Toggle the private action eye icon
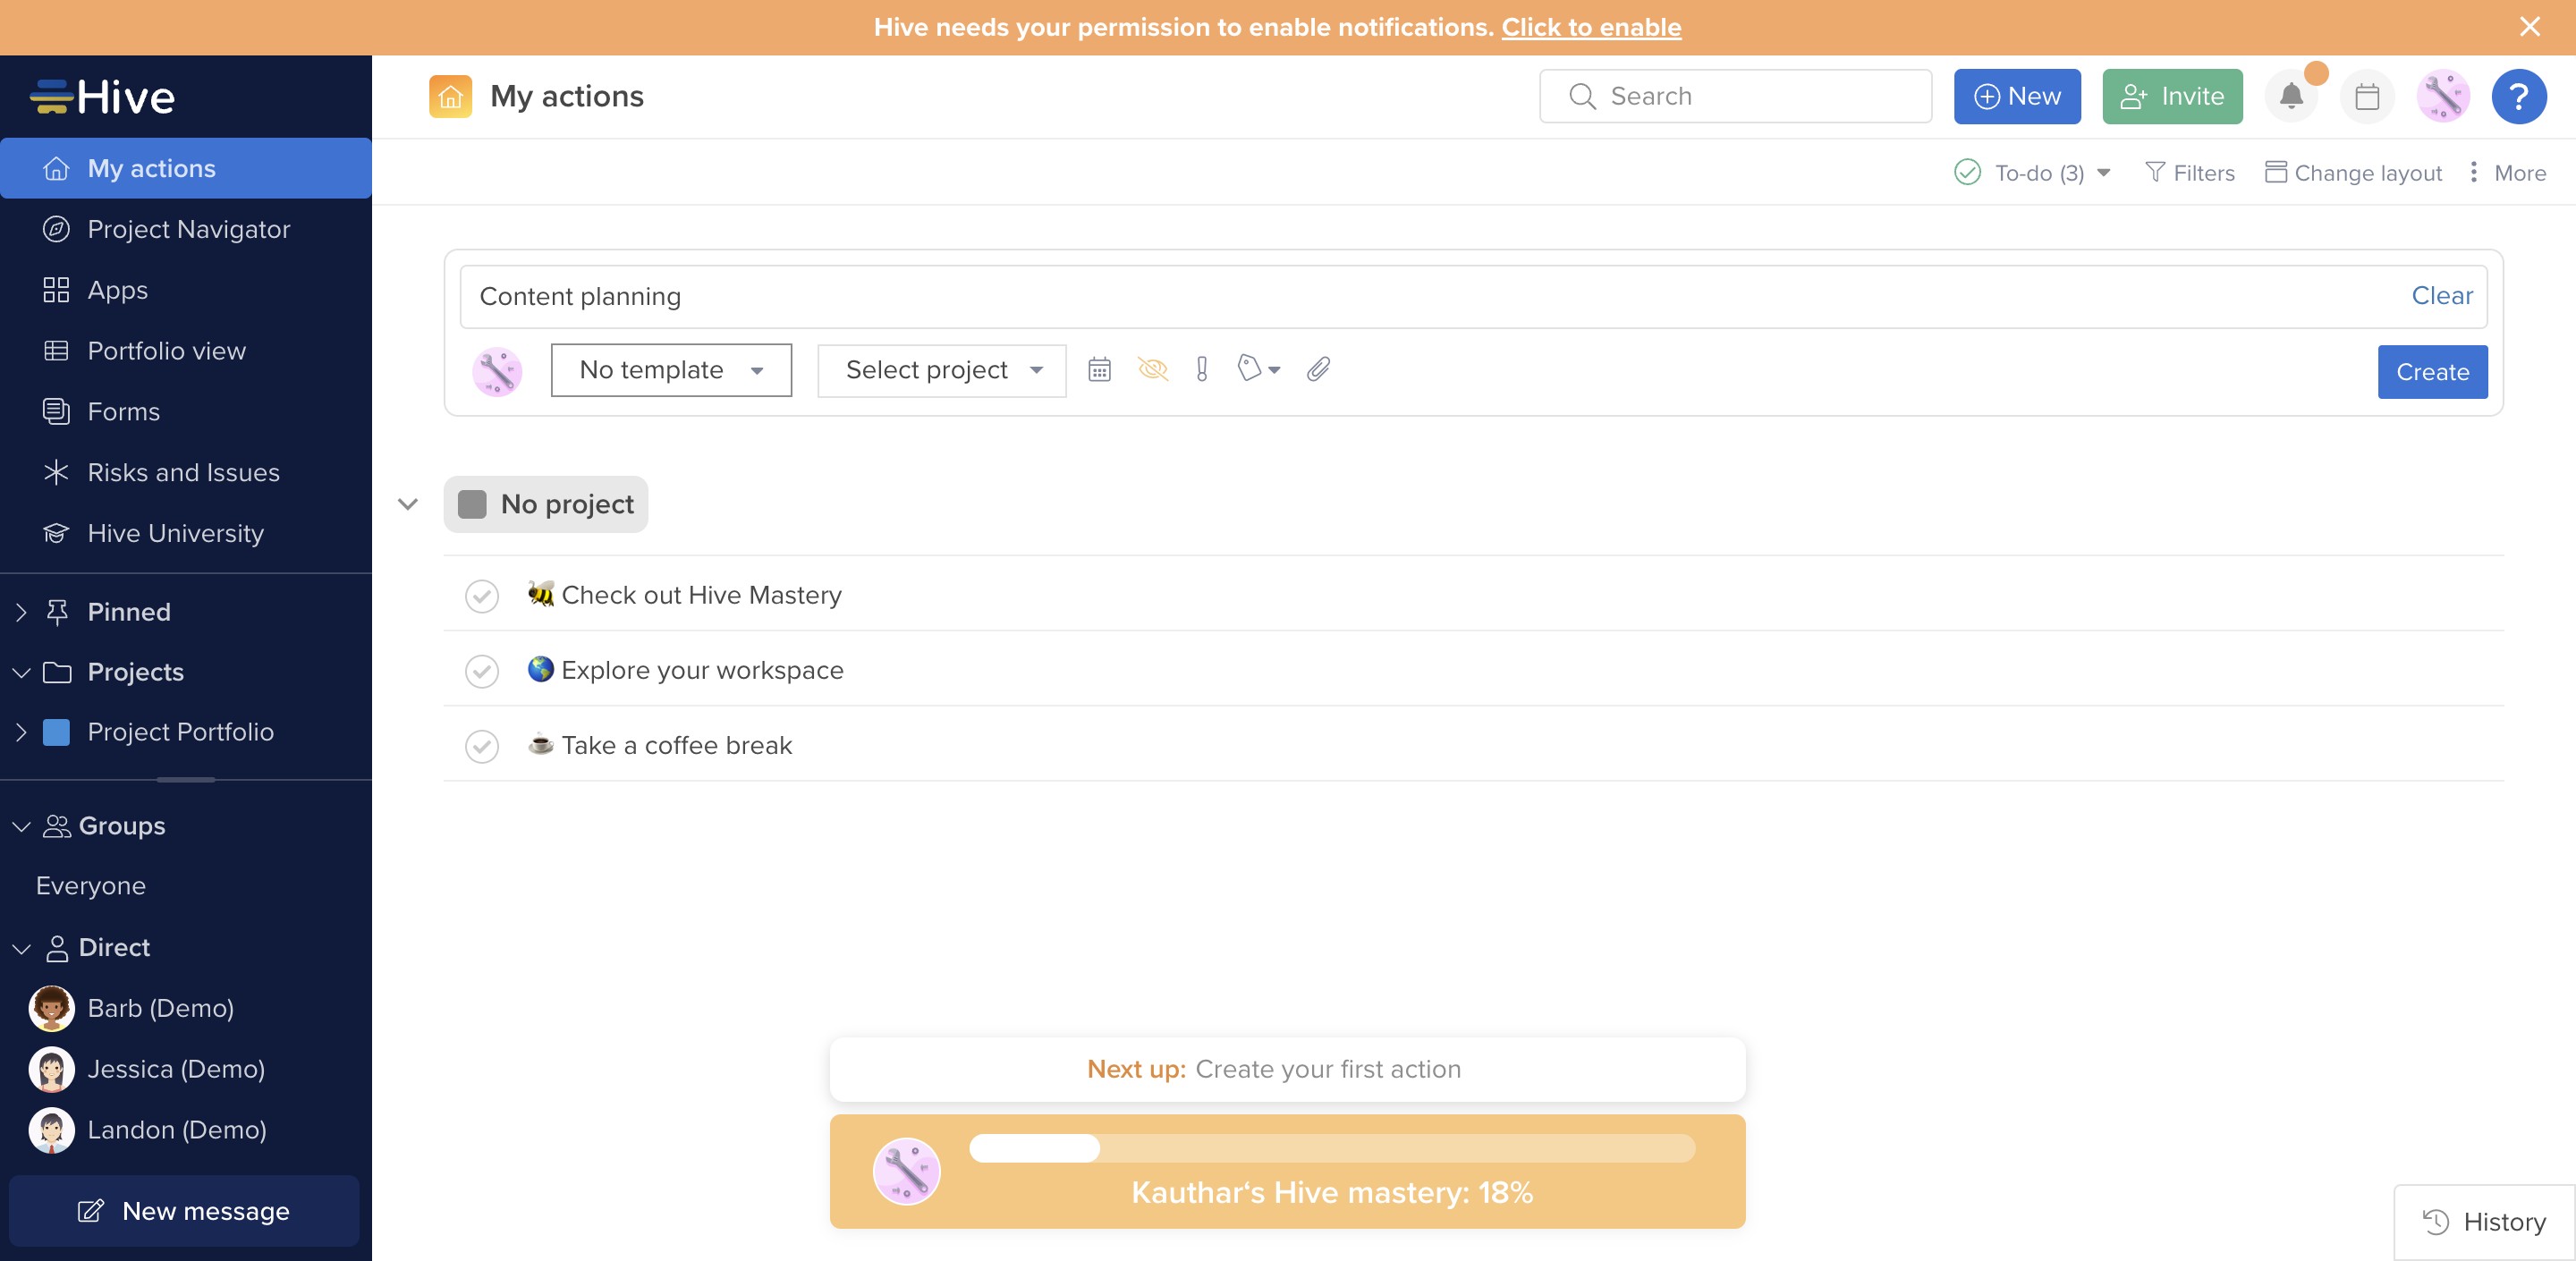This screenshot has width=2576, height=1261. (1152, 370)
